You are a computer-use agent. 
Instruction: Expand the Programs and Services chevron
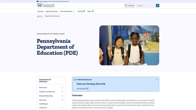point(62,92)
